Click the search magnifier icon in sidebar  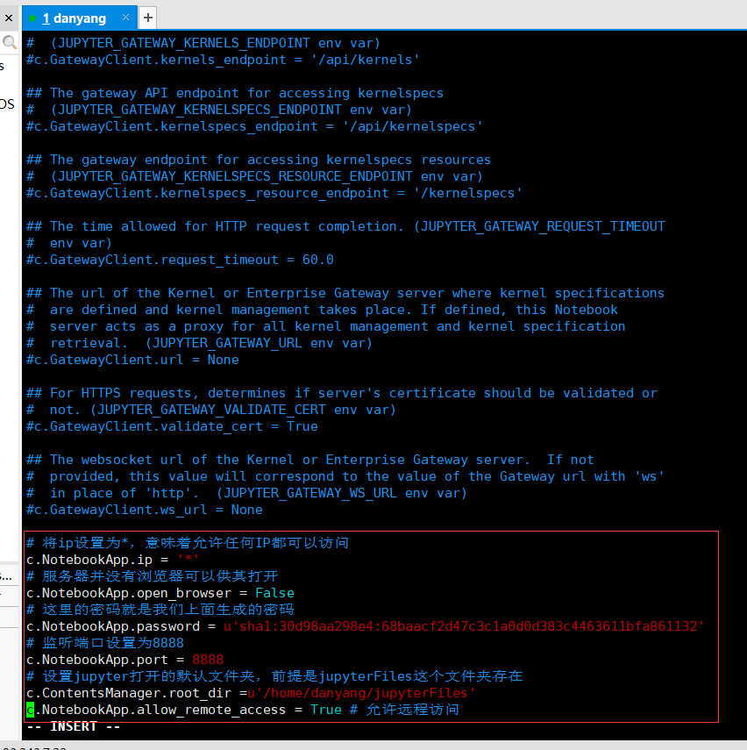coord(9,43)
